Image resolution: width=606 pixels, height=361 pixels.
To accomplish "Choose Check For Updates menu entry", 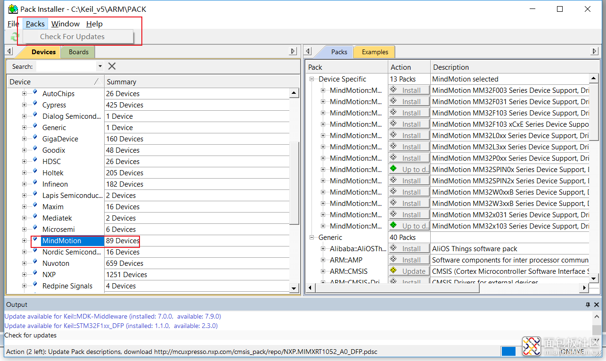I will [x=78, y=37].
